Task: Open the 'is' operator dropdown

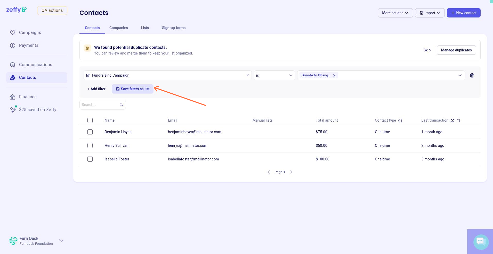Action: 274,75
